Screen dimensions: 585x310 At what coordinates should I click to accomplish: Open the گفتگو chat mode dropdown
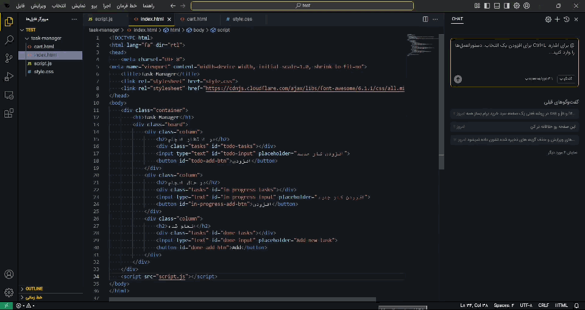pos(566,79)
